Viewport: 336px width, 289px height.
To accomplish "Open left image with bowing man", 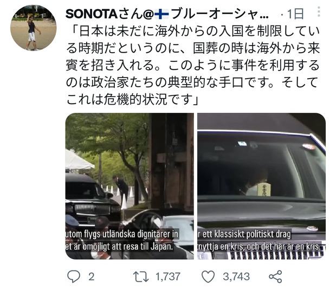I will click(130, 186).
